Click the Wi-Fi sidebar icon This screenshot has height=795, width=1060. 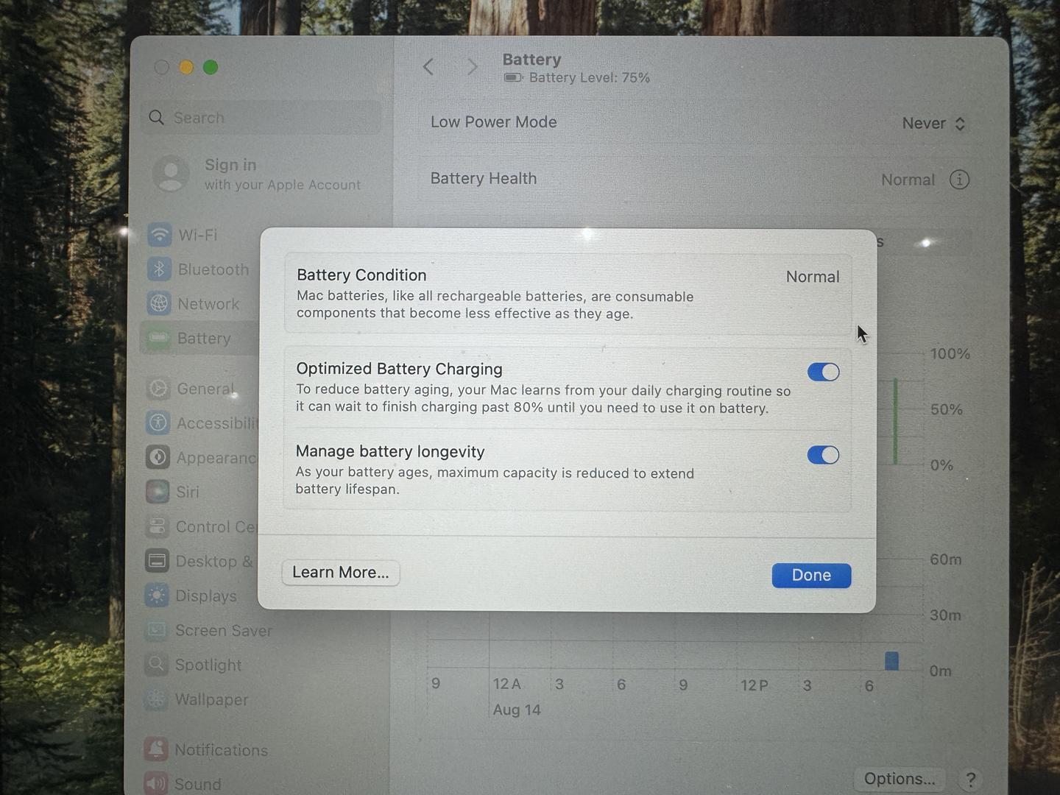[160, 235]
